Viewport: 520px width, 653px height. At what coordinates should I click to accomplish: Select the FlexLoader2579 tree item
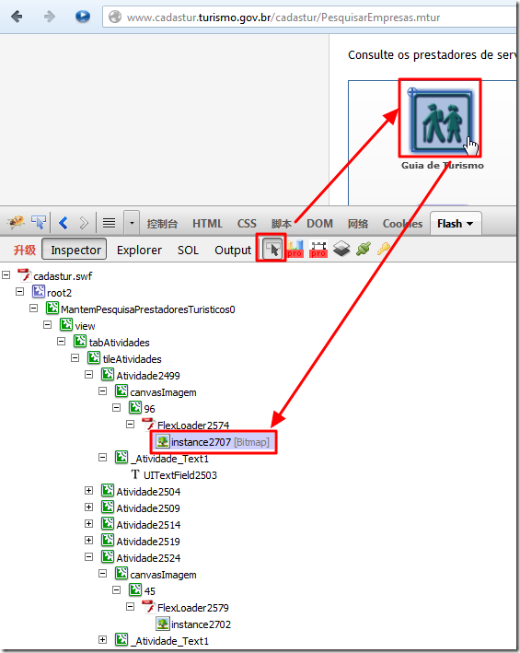tap(193, 608)
